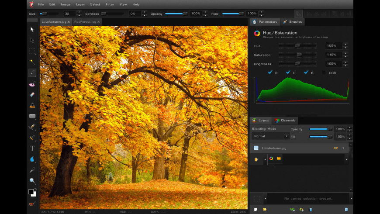Choose the Rectangular Marquee selection tool
The width and height of the screenshot is (380, 214).
(x=32, y=51)
